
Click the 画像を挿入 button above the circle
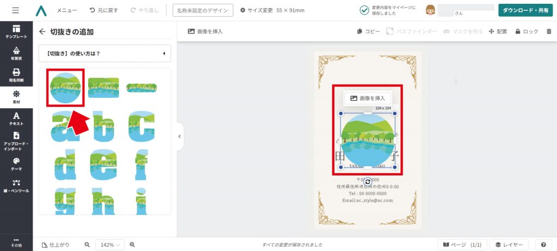(368, 98)
